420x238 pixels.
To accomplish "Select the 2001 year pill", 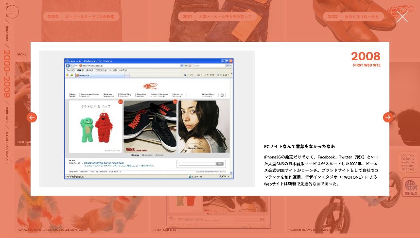I will [x=187, y=17].
